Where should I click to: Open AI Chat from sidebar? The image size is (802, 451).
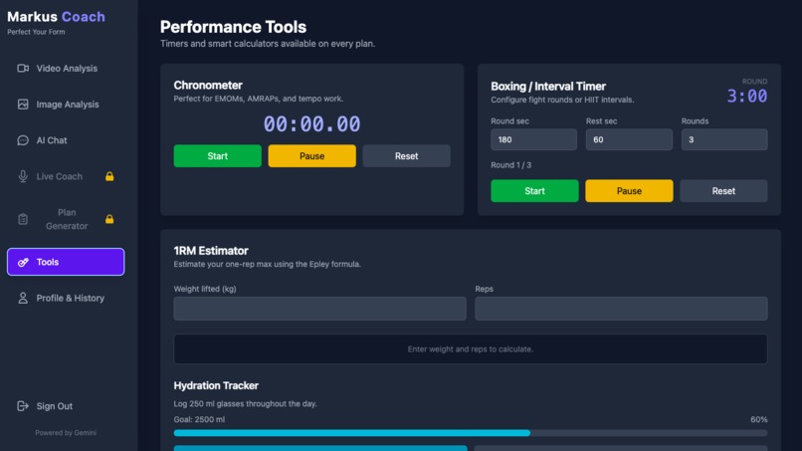pyautogui.click(x=66, y=140)
